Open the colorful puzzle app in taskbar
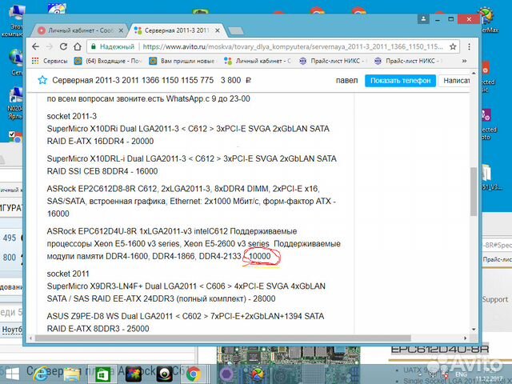This screenshot has width=512, height=384. tap(134, 374)
